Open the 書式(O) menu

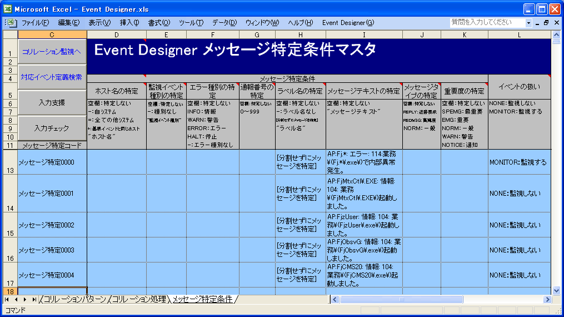pyautogui.click(x=158, y=23)
